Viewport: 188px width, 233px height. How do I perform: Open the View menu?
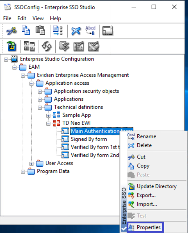pos(38,19)
